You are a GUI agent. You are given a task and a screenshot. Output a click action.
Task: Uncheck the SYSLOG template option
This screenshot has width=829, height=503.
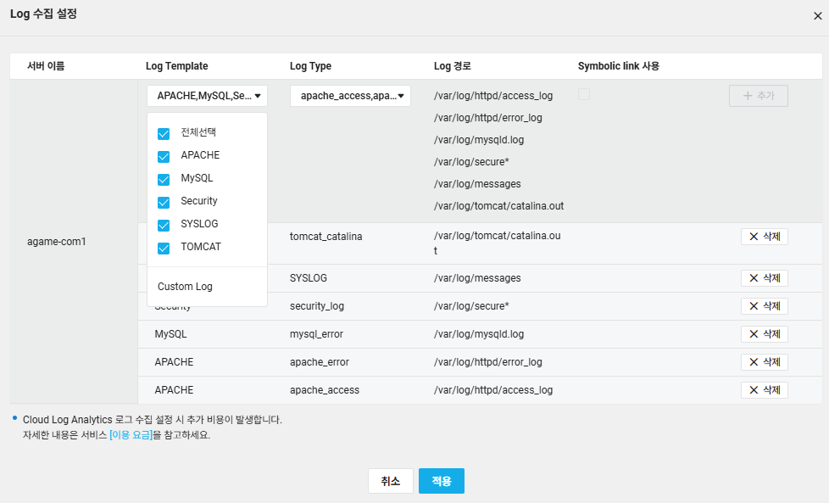tap(164, 225)
